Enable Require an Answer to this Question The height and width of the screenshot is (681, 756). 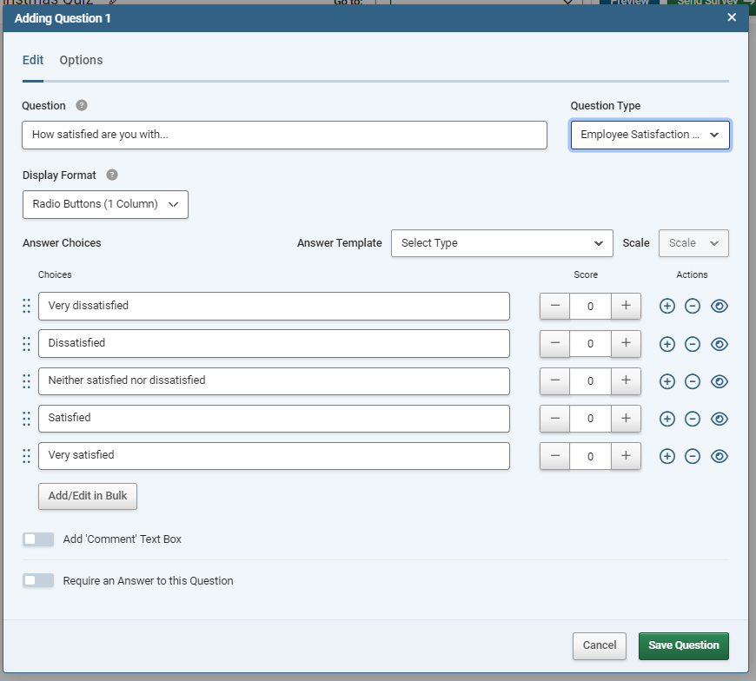point(38,580)
